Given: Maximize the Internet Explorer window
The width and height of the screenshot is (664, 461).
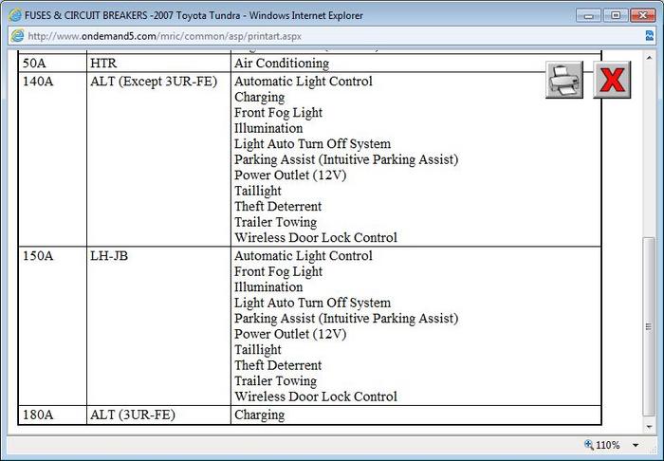Looking at the screenshot, I should 616,16.
